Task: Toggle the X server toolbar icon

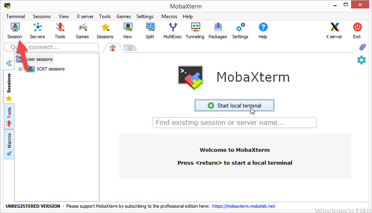Action: coord(334,31)
